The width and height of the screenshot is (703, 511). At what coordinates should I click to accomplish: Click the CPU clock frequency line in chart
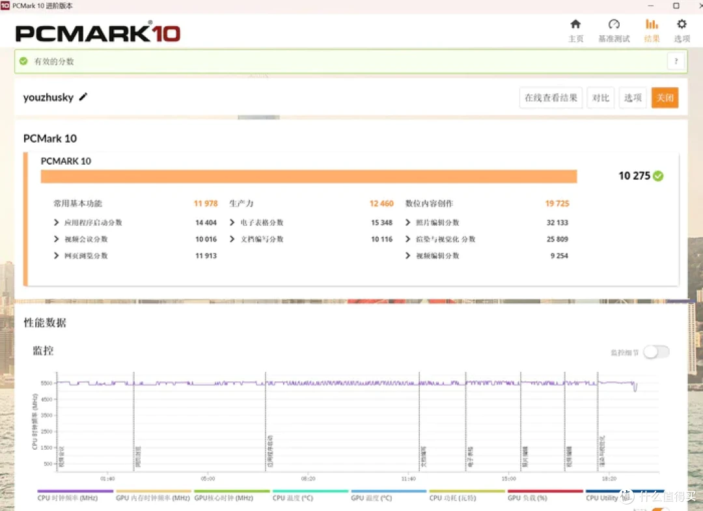tap(345, 383)
